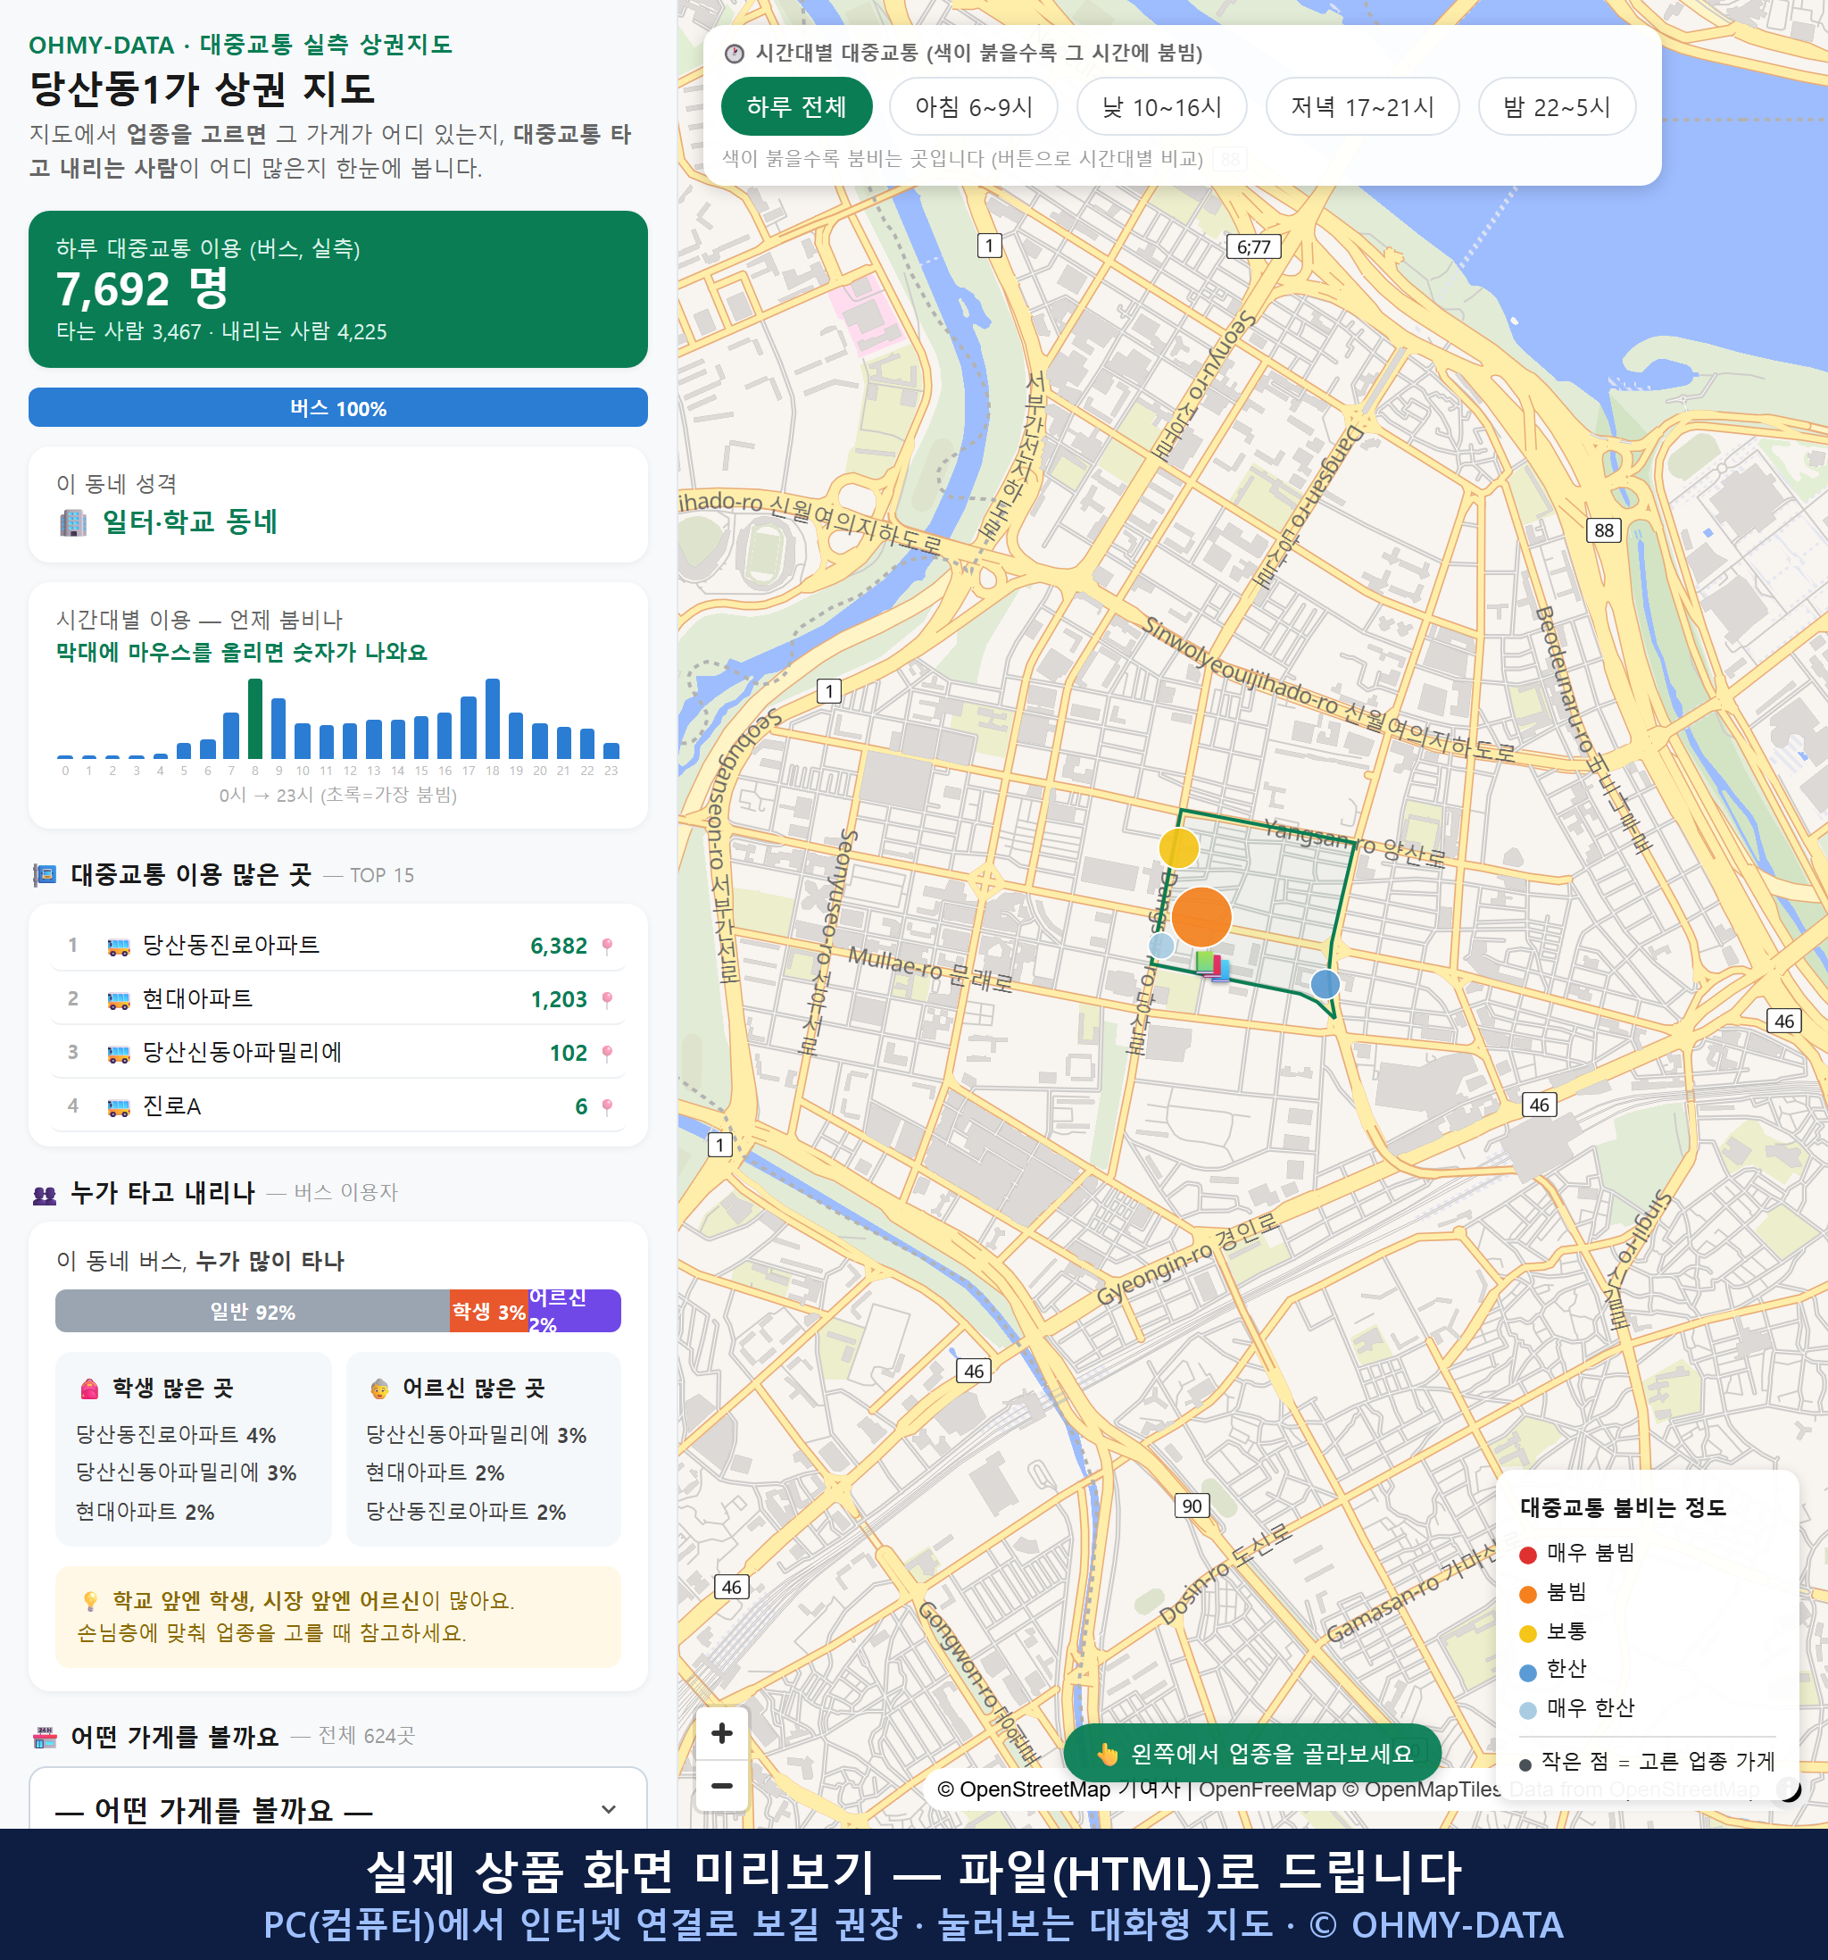Click the stacked books marker on the map
1828x1960 pixels.
click(x=1213, y=965)
